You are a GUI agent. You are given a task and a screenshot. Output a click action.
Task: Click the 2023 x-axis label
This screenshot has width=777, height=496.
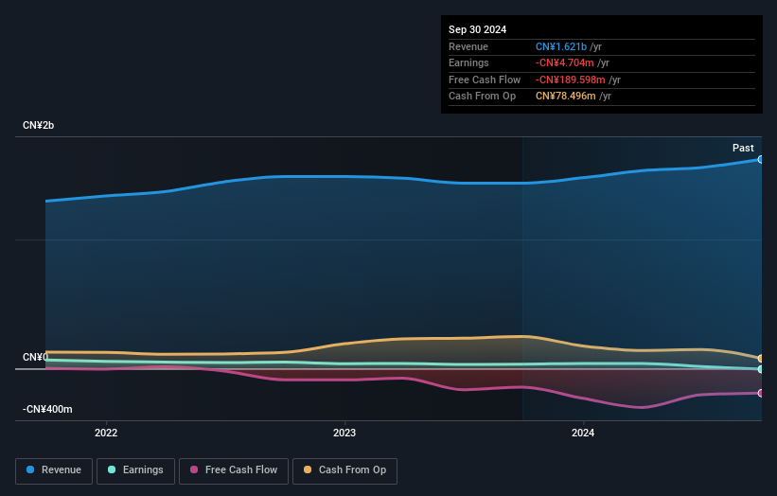click(344, 433)
